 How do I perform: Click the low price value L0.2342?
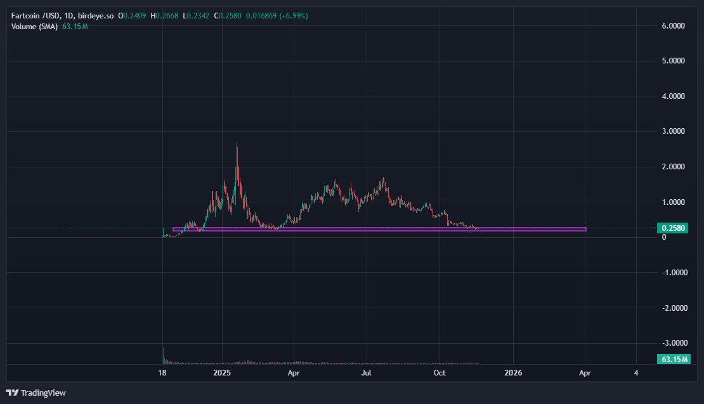coord(196,16)
